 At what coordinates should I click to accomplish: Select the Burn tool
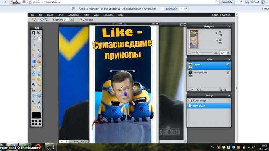pos(39,84)
